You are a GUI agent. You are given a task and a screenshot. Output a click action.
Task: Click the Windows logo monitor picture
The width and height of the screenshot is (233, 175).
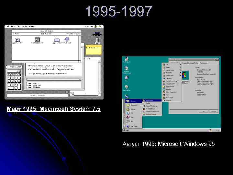[x=185, y=76]
